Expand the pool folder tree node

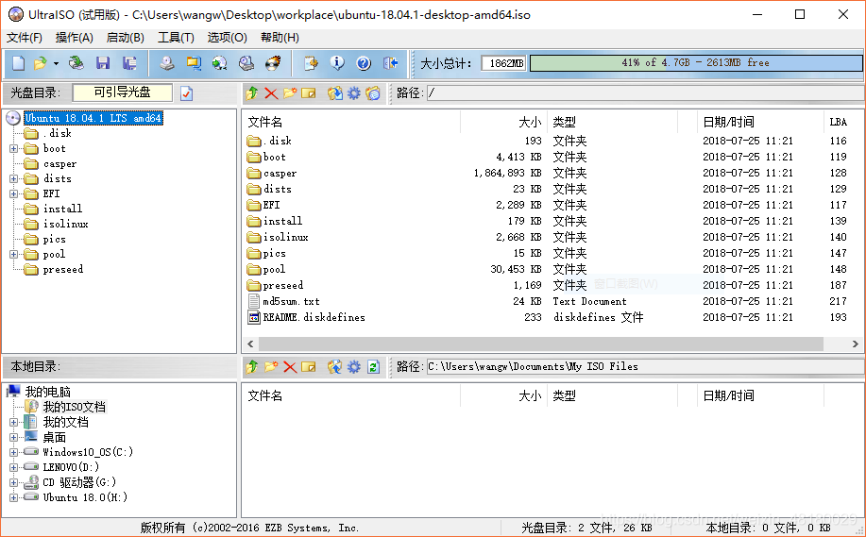click(x=14, y=255)
